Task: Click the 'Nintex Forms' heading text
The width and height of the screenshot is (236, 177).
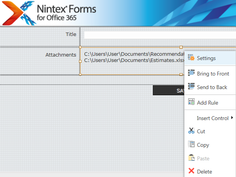Action: pos(67,9)
